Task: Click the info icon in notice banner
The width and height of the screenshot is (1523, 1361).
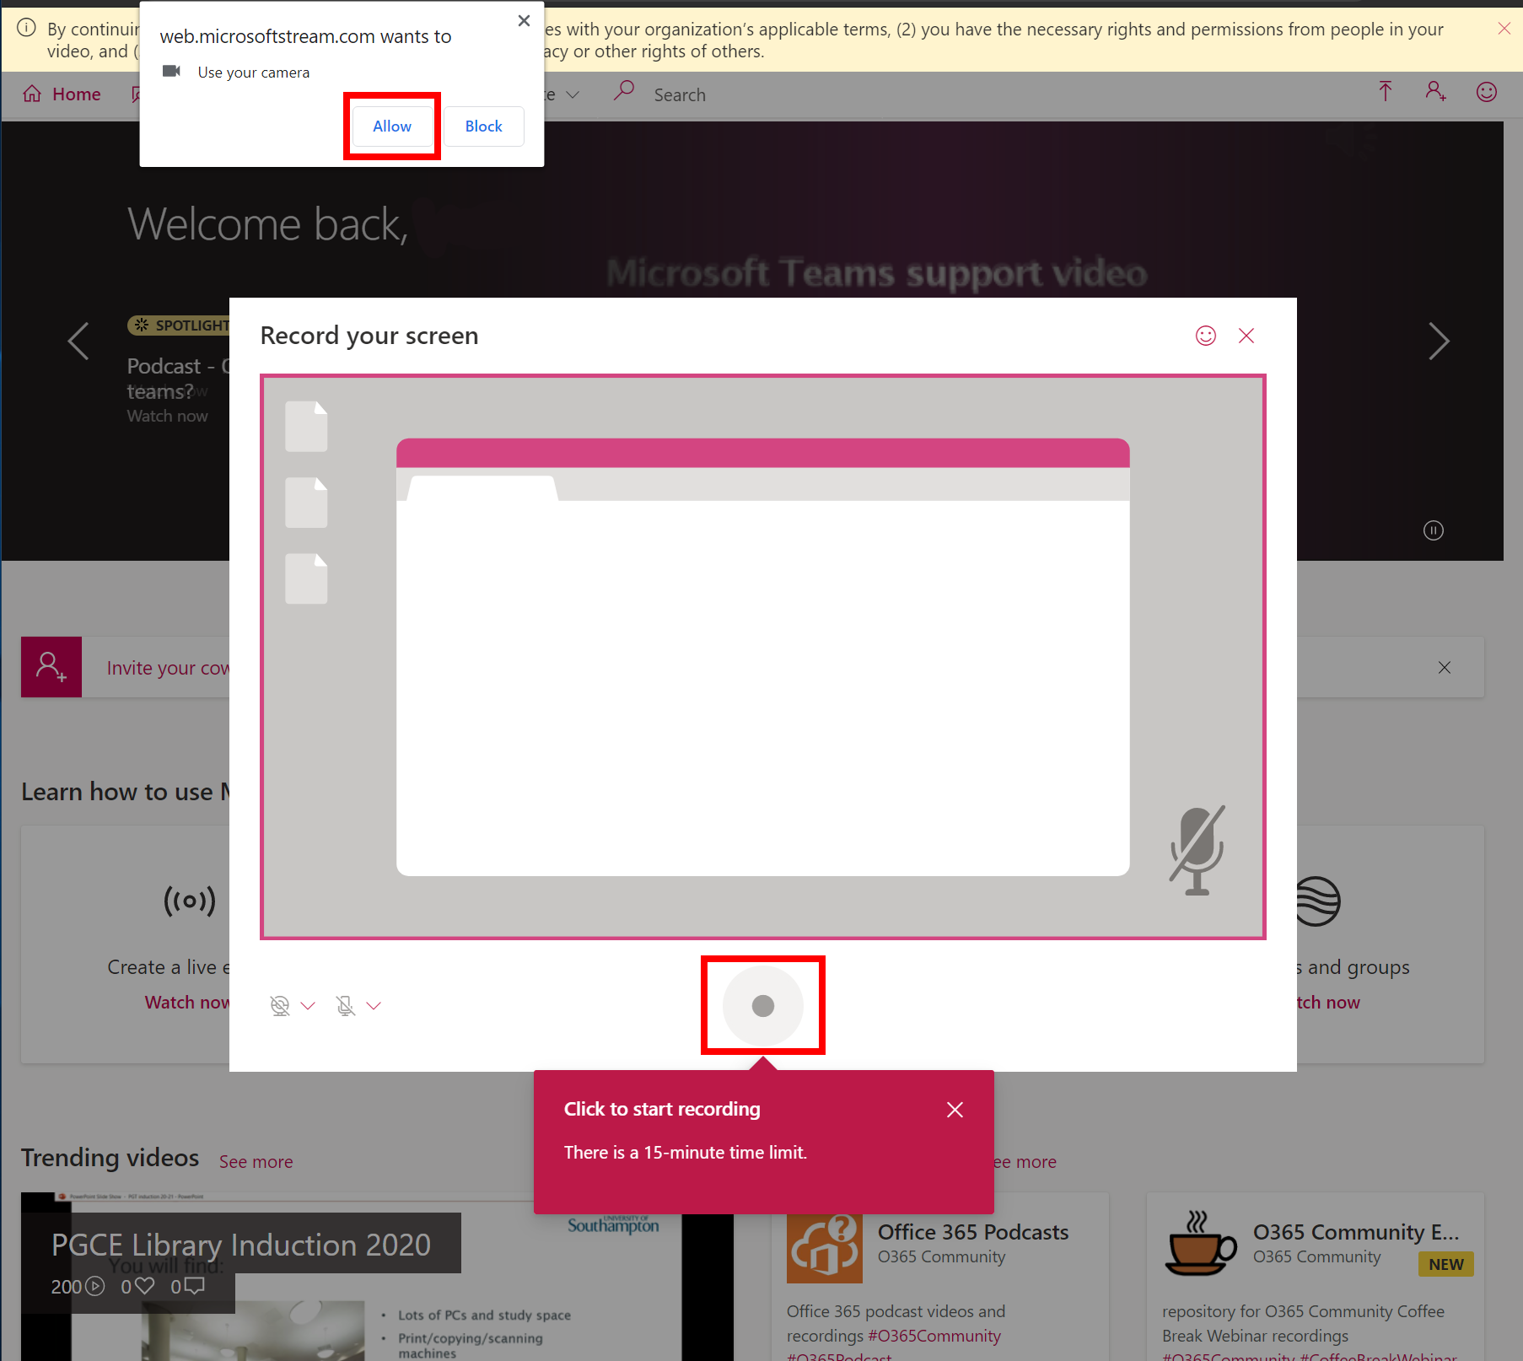Action: click(x=27, y=28)
